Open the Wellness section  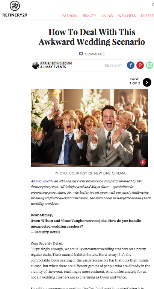pos(127,16)
